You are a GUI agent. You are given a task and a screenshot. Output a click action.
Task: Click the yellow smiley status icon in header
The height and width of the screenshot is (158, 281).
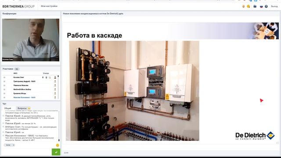(249, 6)
